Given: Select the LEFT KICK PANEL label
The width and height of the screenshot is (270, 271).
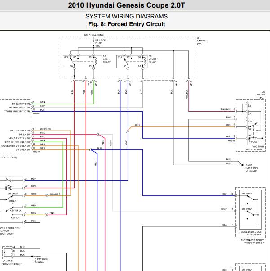Looking at the screenshot, I should 41,261.
